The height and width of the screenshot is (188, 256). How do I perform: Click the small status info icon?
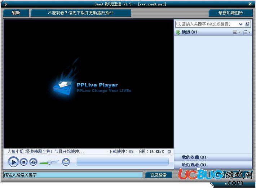point(169,152)
